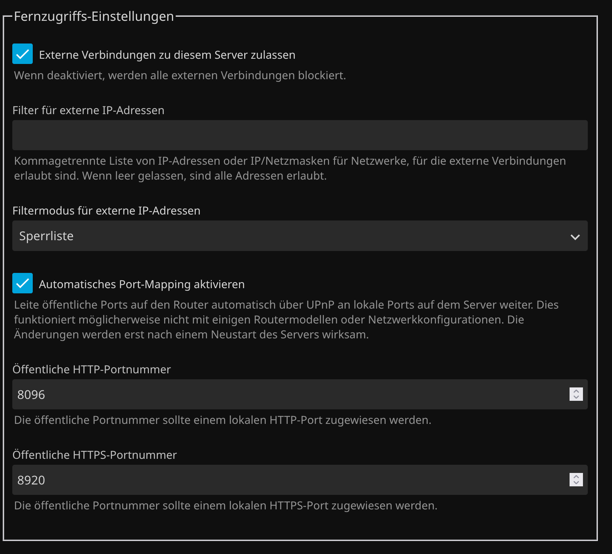Click the 'Wenn deaktiviert, werden alle externen...' help text

pos(180,75)
